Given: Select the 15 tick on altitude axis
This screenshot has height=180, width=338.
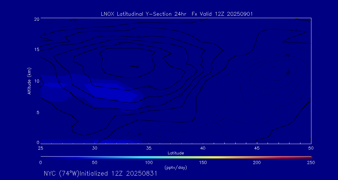Looking at the screenshot, I should click(36, 50).
